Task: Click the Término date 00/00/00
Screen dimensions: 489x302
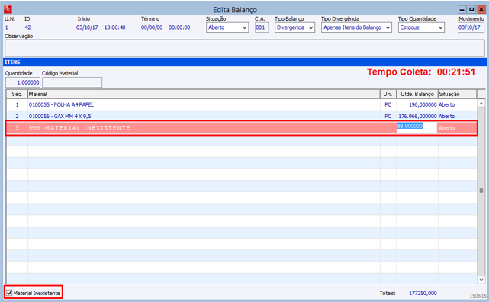Action: (152, 27)
